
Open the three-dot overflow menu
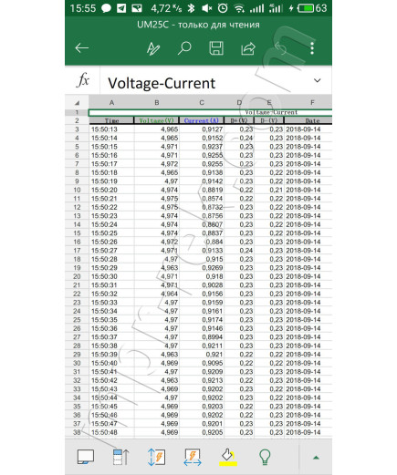(x=312, y=48)
